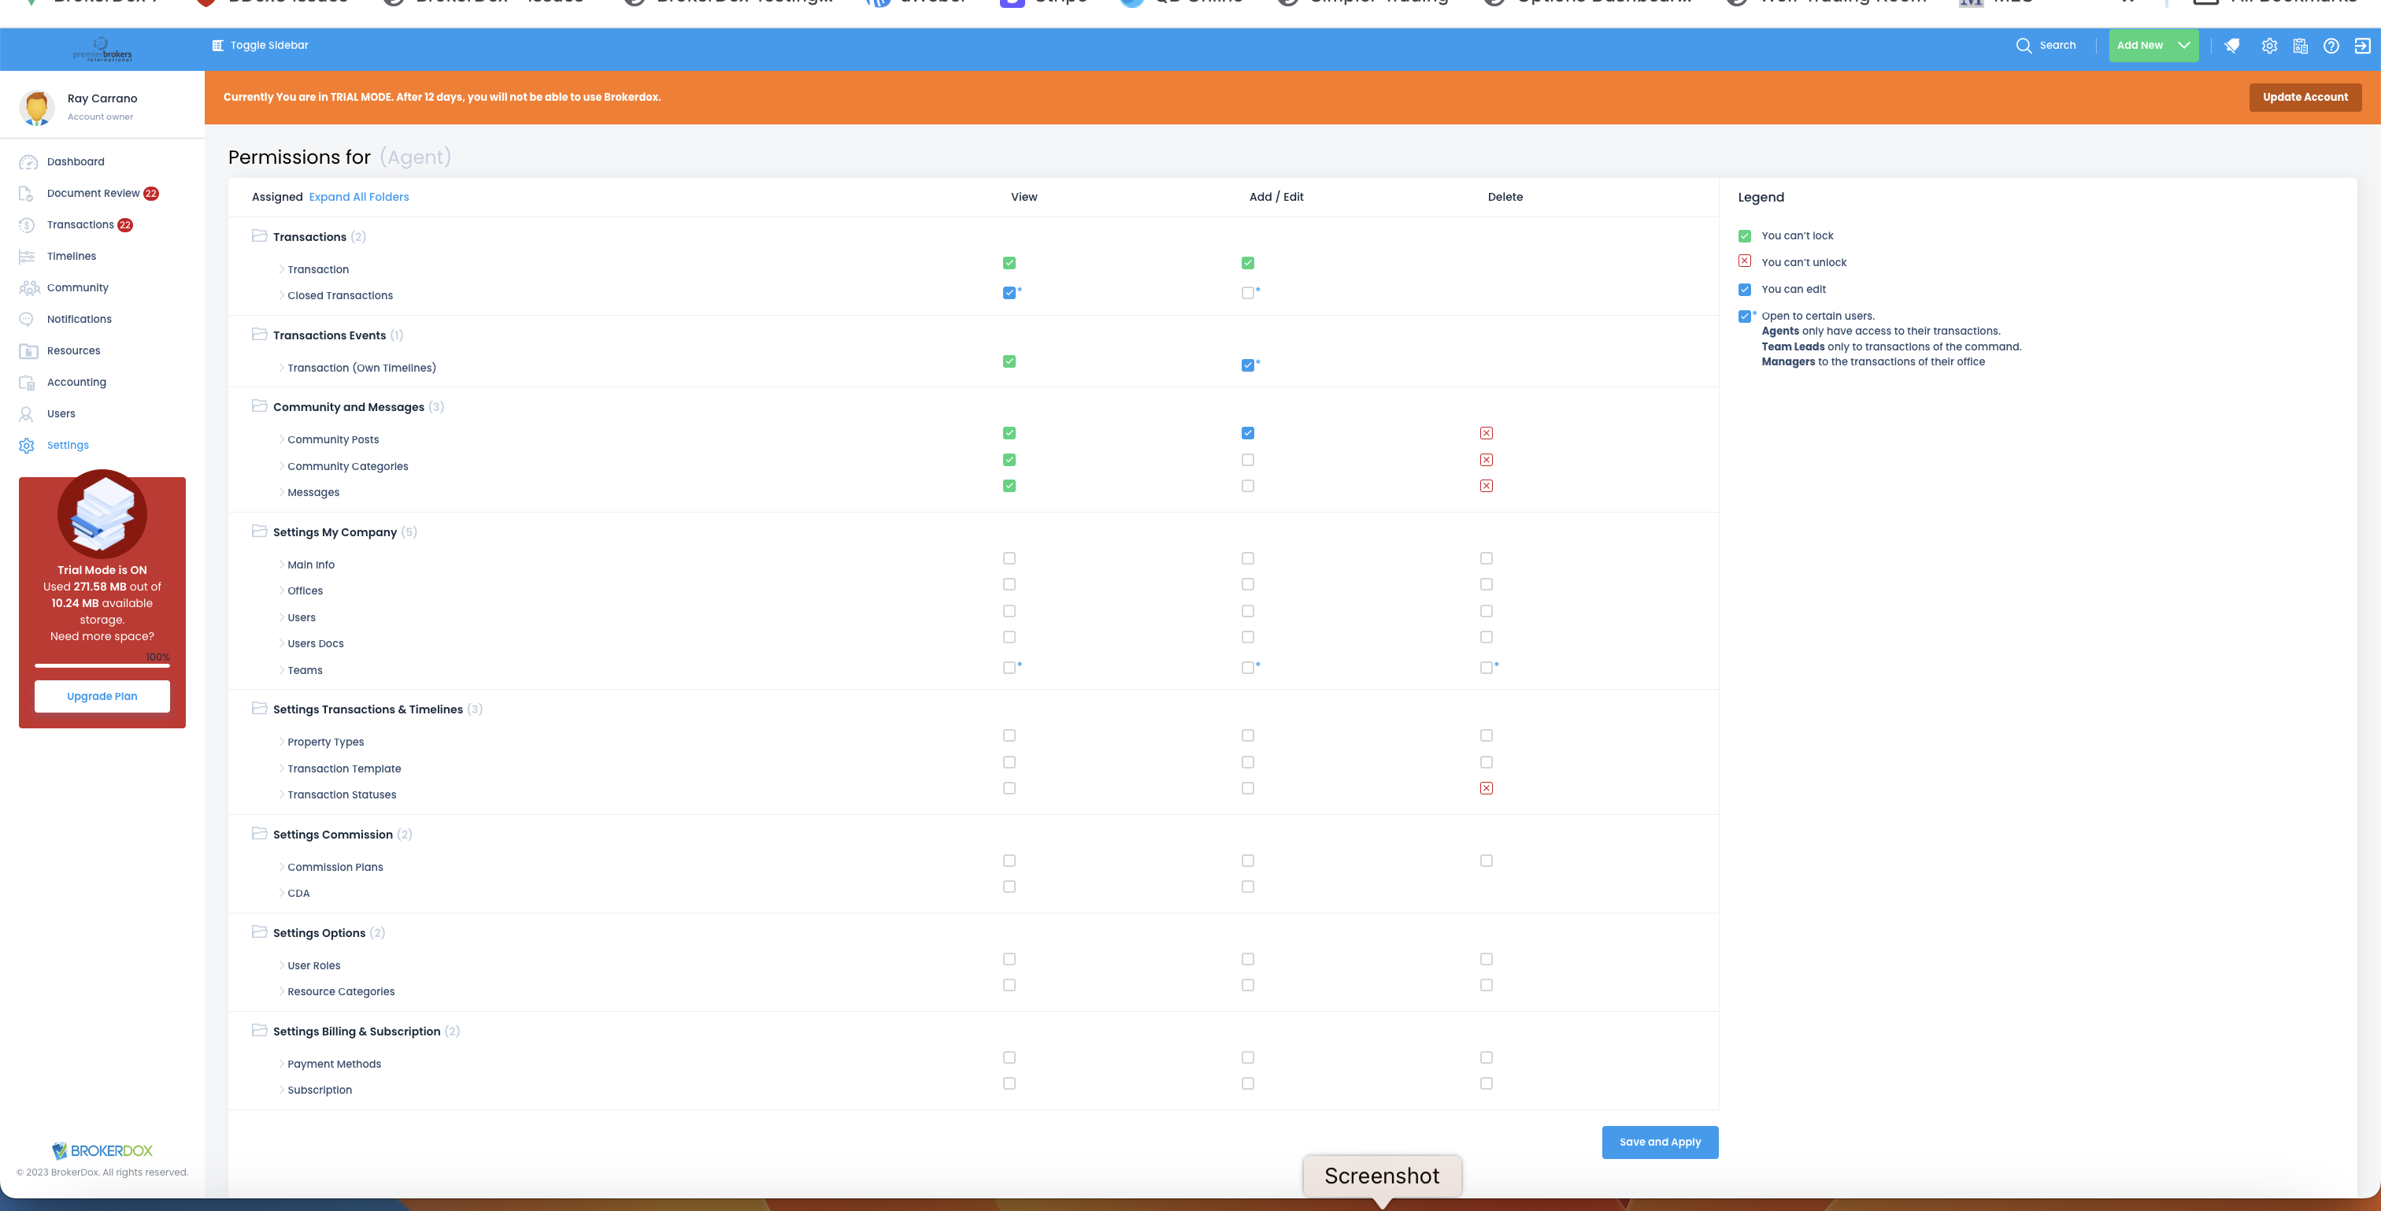Viewport: 2381px width, 1211px height.
Task: Click Settings Billing & Subscription heading
Action: 357,1031
